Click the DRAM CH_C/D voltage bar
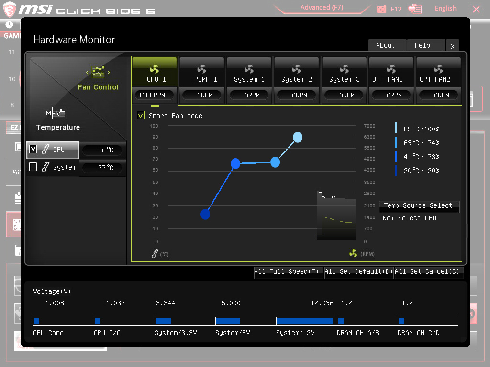Viewport: 490px width, 367px height. pyautogui.click(x=401, y=321)
